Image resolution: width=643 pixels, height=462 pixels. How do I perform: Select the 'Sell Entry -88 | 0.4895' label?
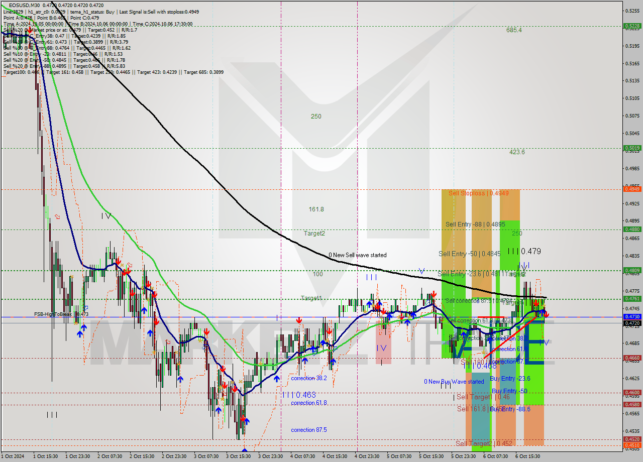(475, 224)
